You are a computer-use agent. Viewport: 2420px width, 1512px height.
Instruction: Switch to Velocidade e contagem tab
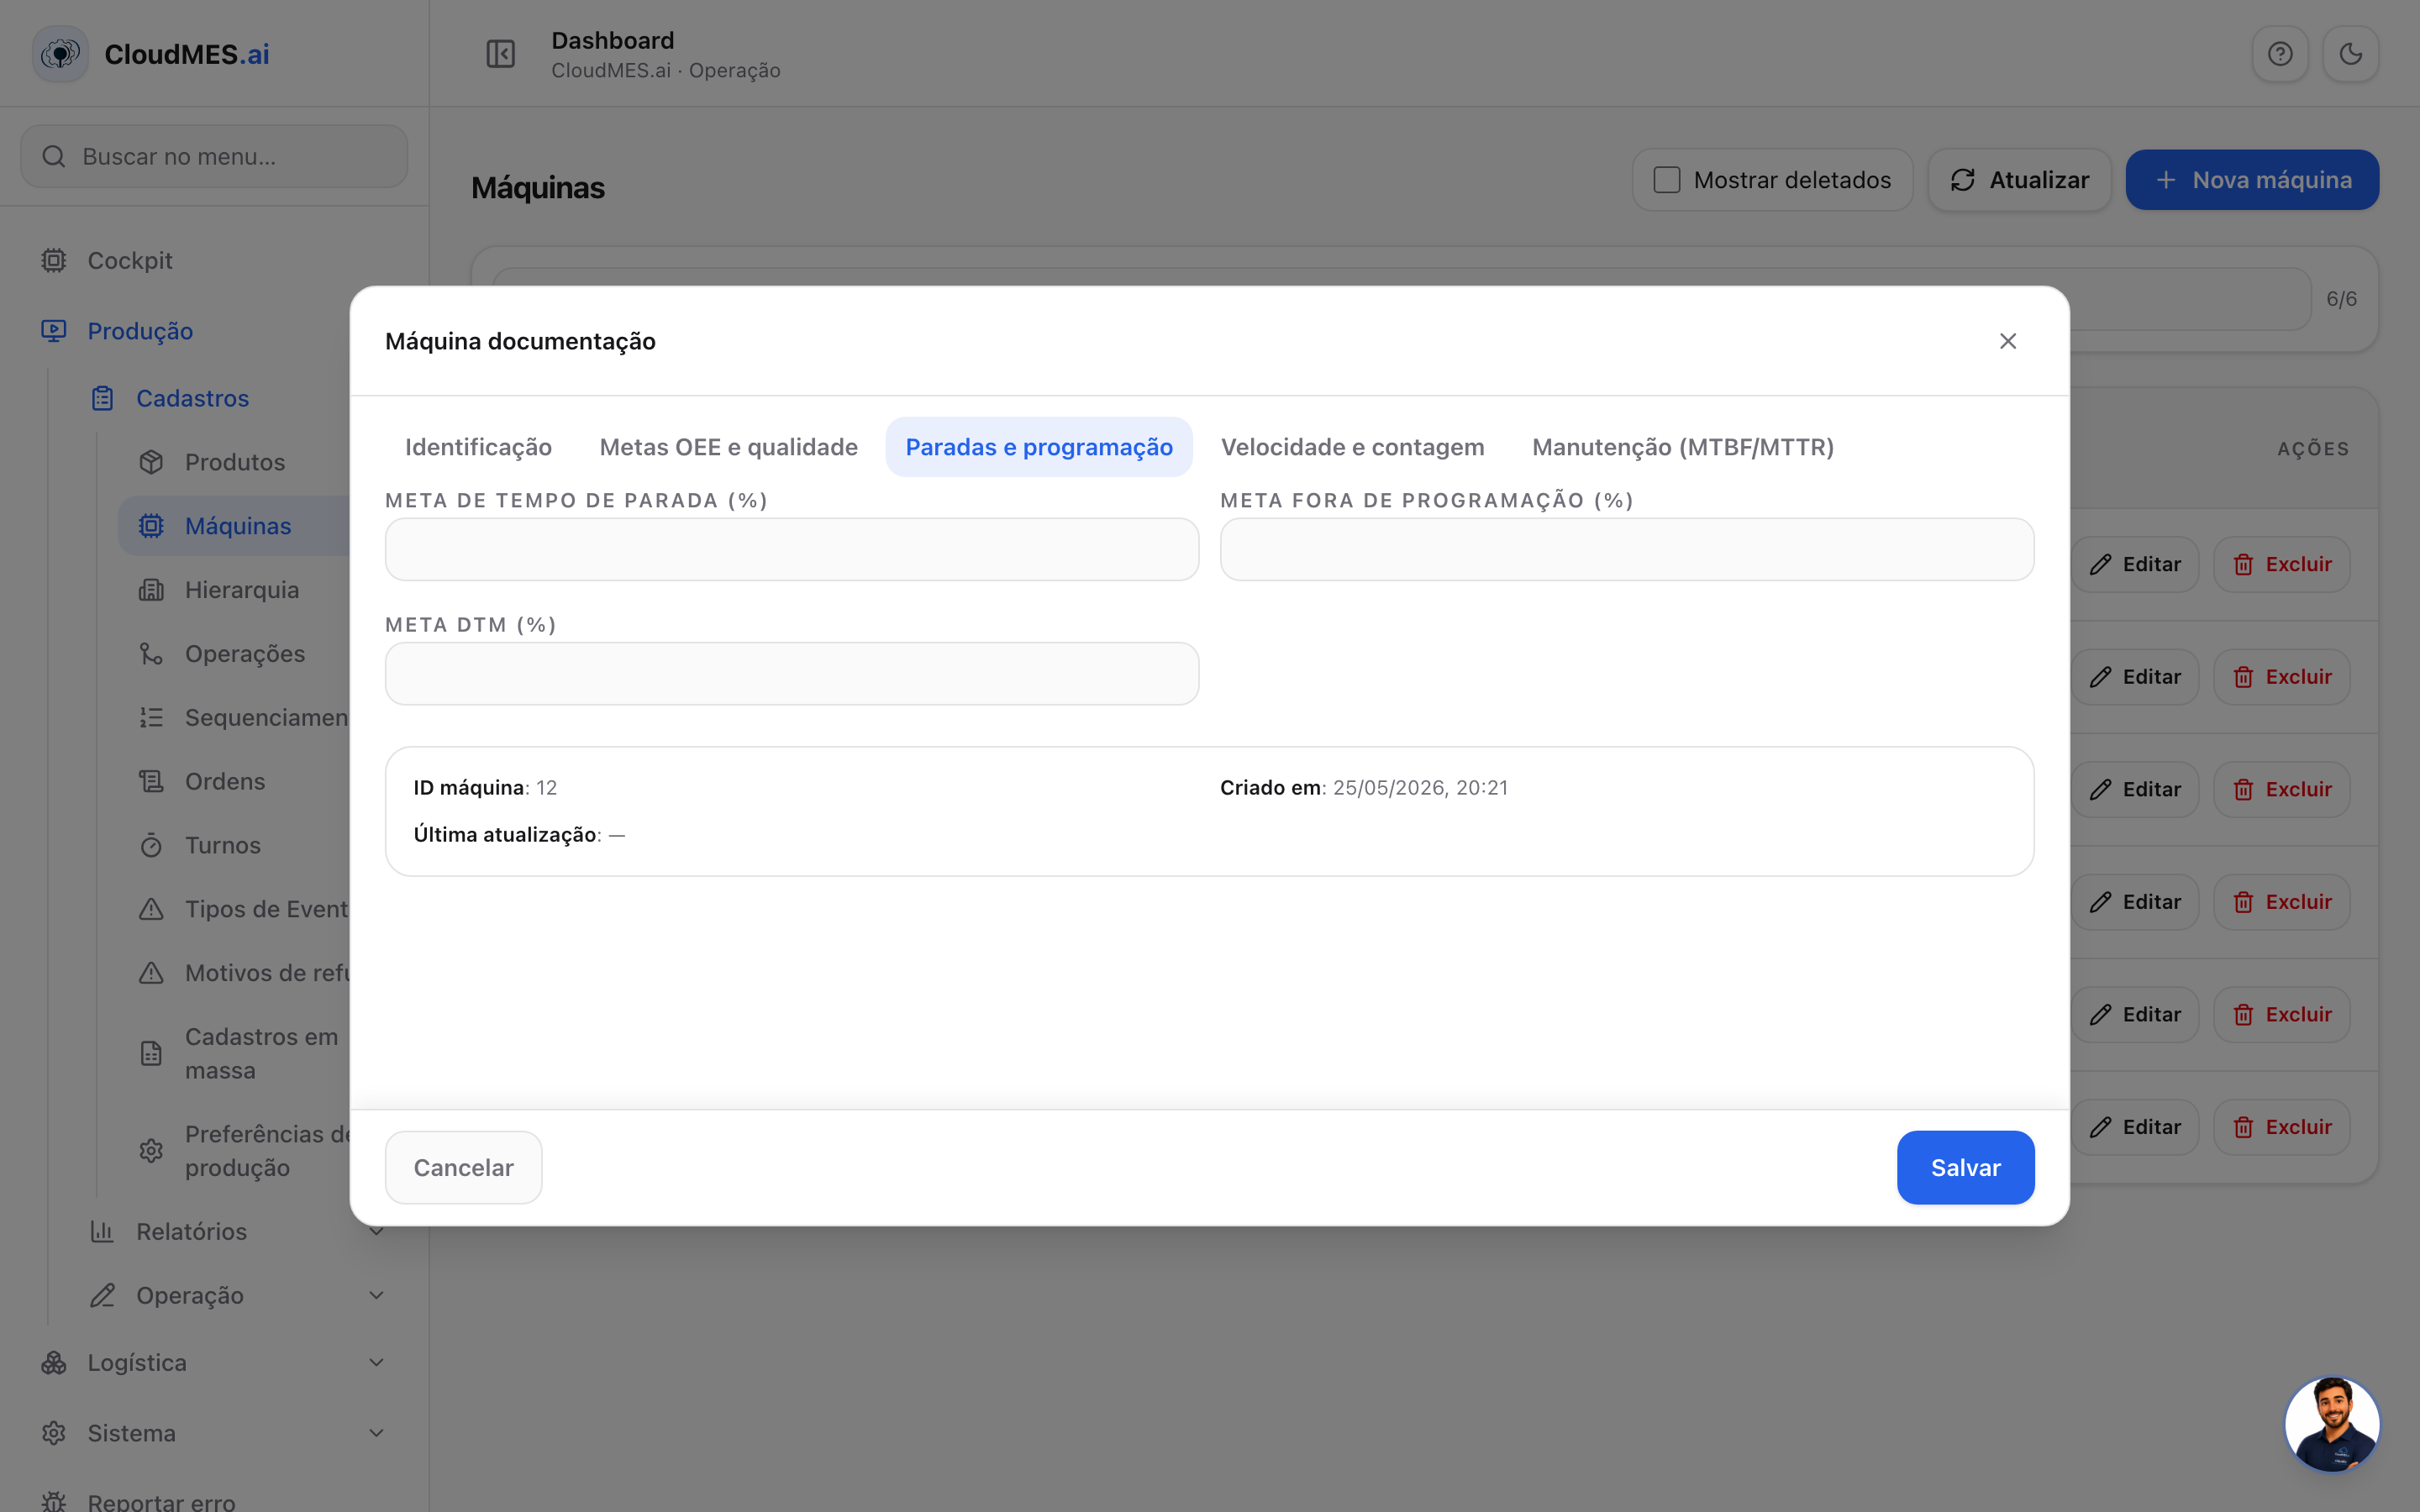pyautogui.click(x=1352, y=447)
